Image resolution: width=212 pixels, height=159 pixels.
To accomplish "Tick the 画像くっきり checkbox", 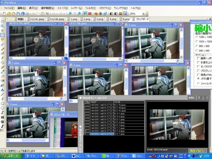I will coord(198,58).
